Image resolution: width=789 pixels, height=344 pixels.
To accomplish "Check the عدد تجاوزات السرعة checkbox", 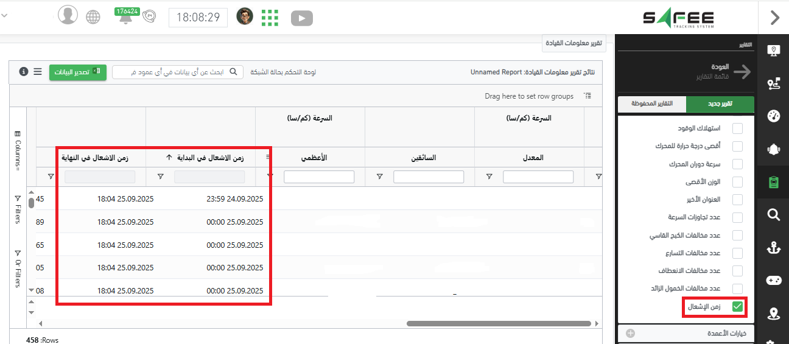I will (x=737, y=217).
